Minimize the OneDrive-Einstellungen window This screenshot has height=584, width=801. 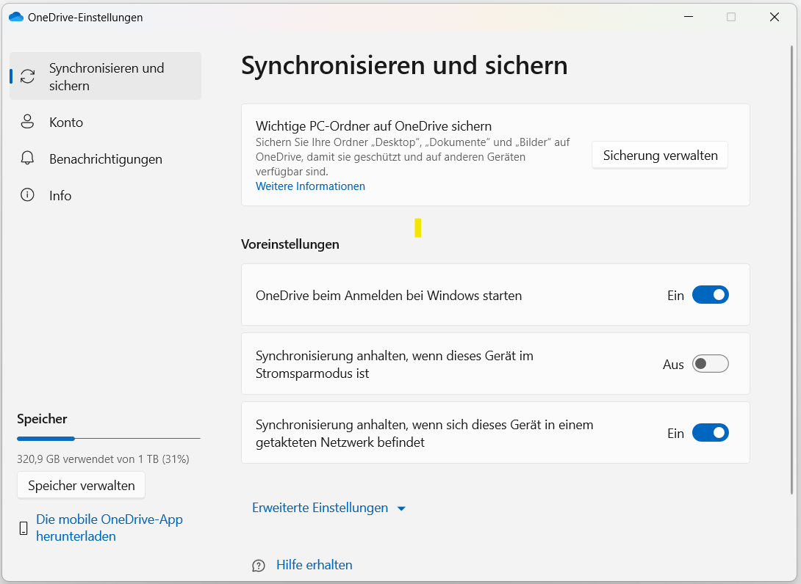coord(689,17)
